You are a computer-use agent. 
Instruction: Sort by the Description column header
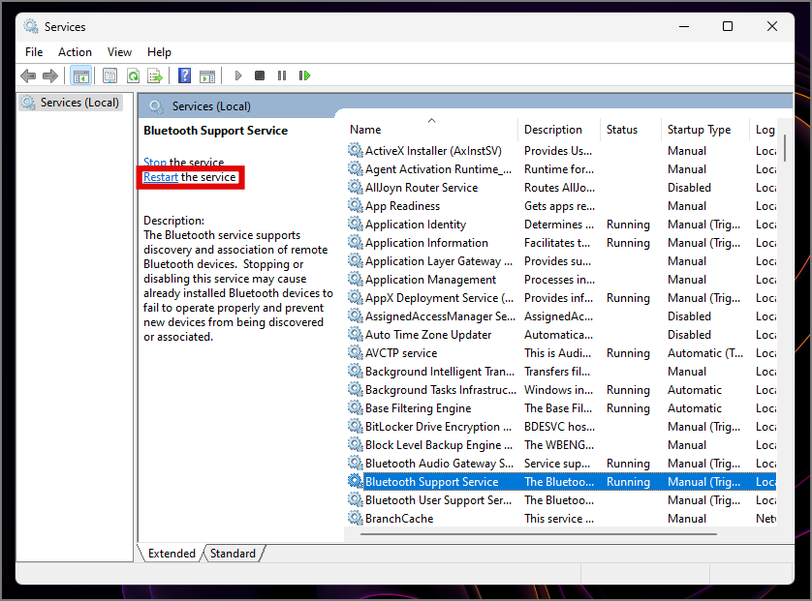pos(559,130)
